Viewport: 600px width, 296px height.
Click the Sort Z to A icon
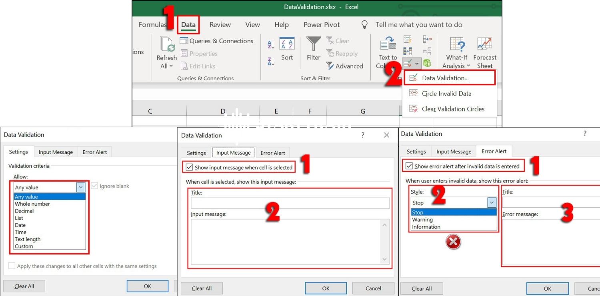(x=270, y=61)
